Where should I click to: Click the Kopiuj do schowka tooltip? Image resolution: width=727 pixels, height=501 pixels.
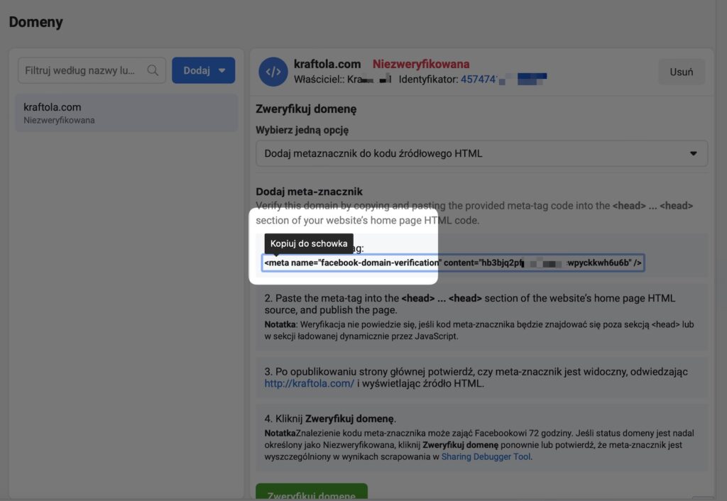(309, 244)
